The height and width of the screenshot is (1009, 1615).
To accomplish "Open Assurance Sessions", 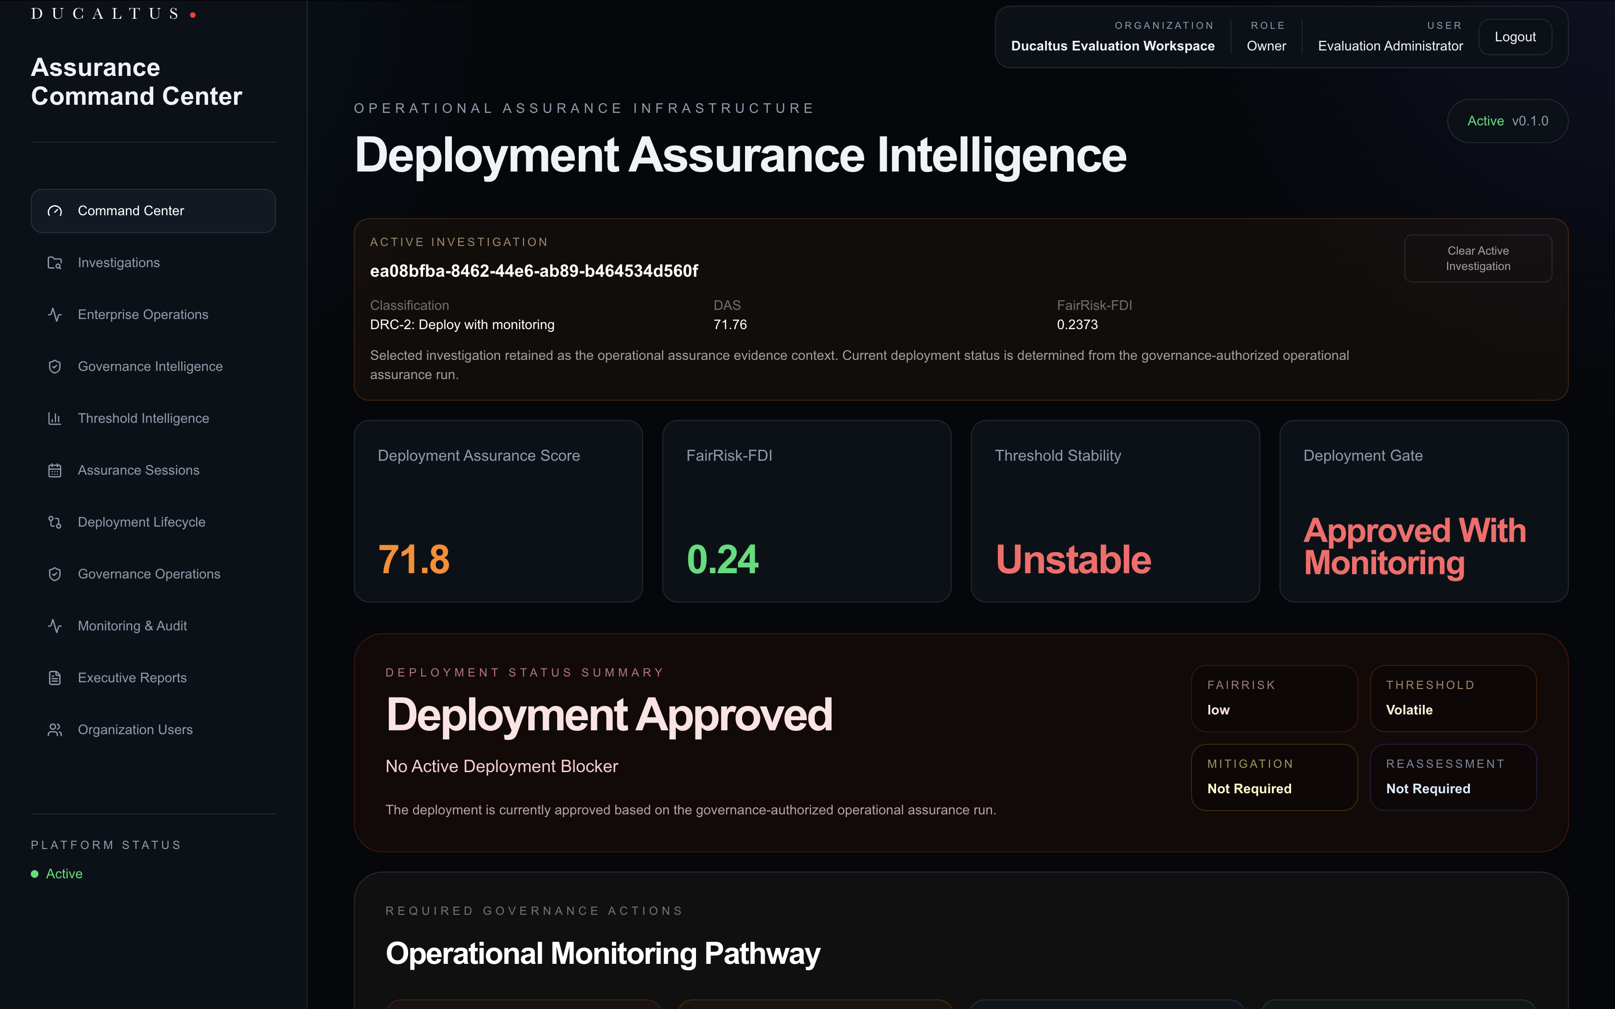I will 153,470.
